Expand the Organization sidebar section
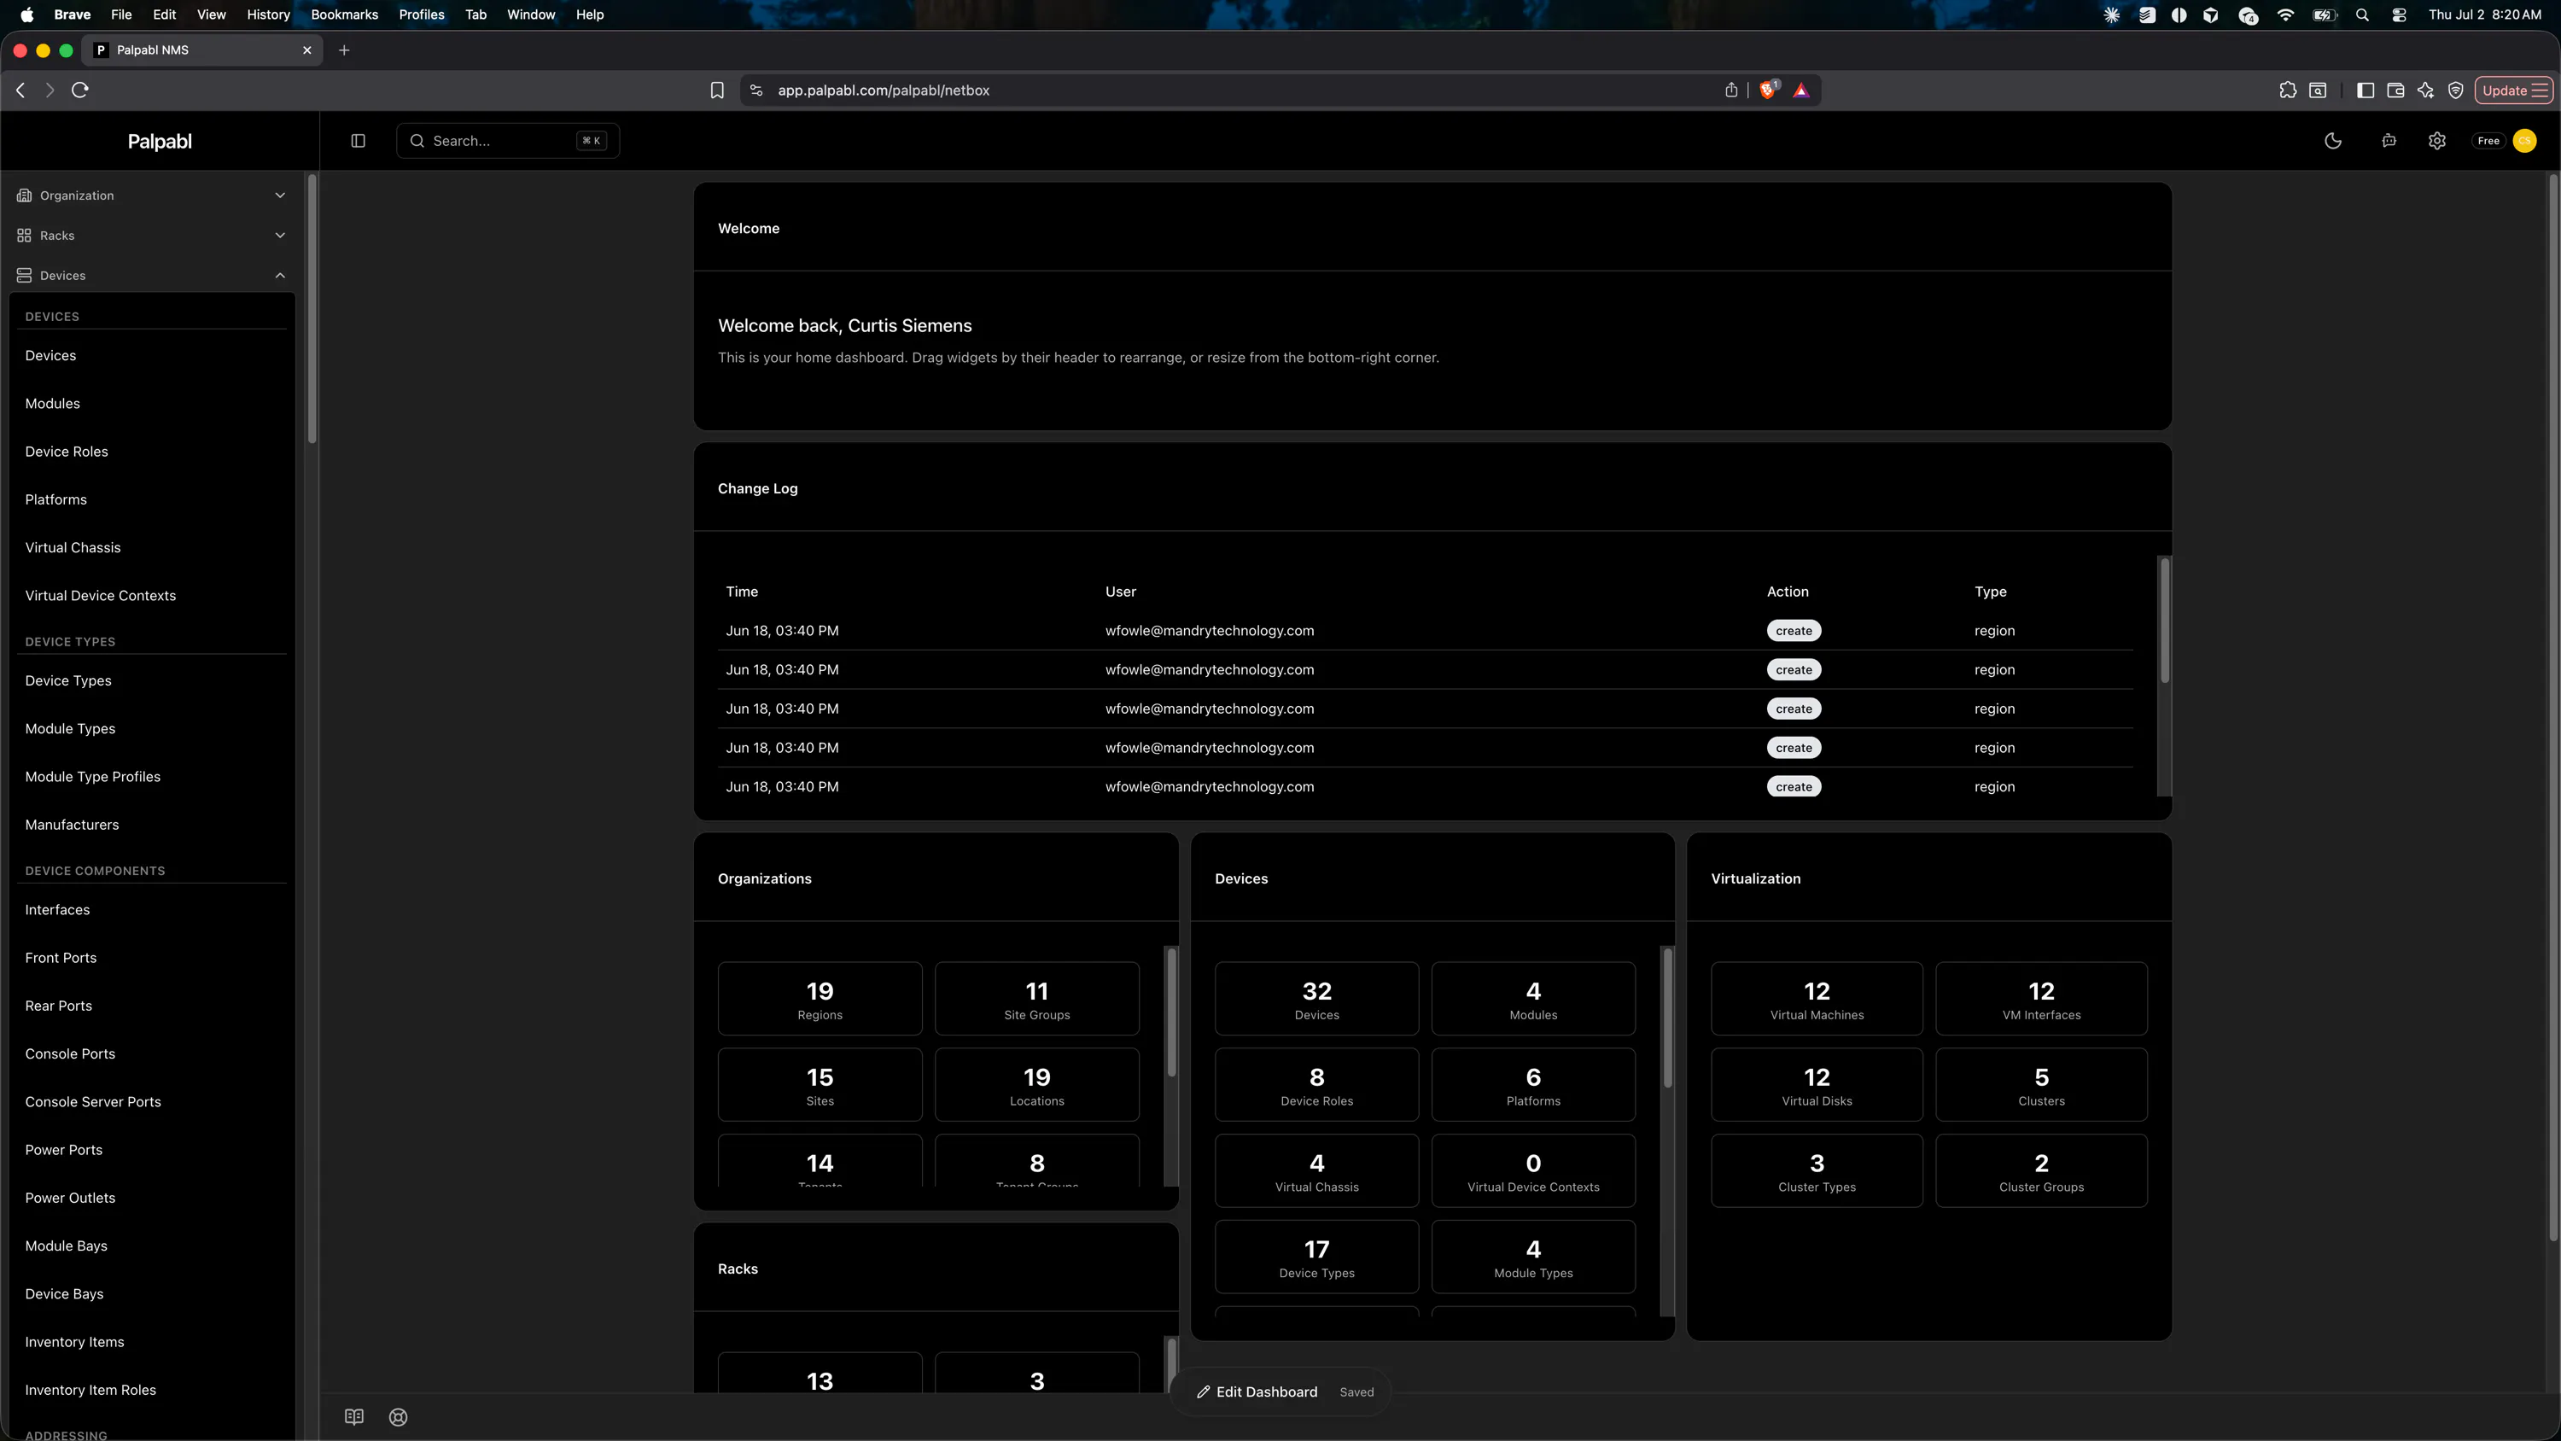This screenshot has width=2561, height=1441. pyautogui.click(x=152, y=195)
